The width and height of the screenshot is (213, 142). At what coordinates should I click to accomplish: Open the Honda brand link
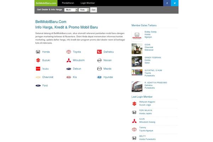click(x=46, y=52)
